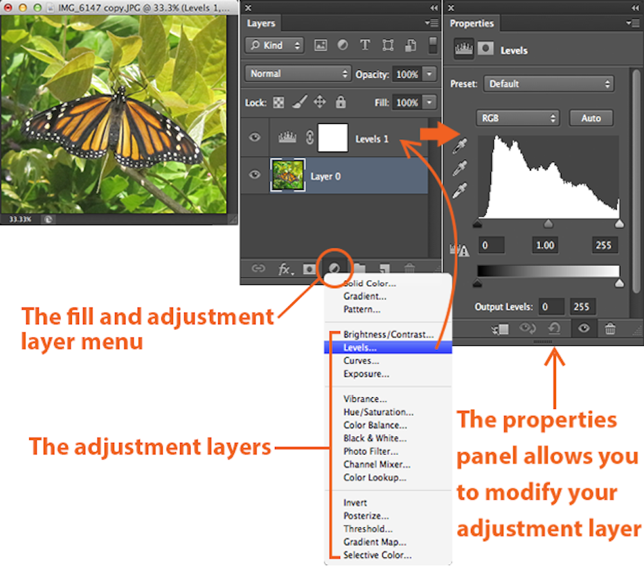Add a layer mask from Layers panel
Image resolution: width=644 pixels, height=587 pixels.
pos(309,269)
